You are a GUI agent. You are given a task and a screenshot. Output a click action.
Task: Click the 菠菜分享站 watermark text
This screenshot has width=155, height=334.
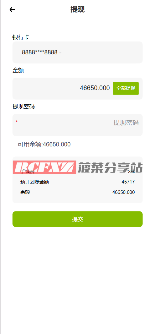[x=111, y=167]
